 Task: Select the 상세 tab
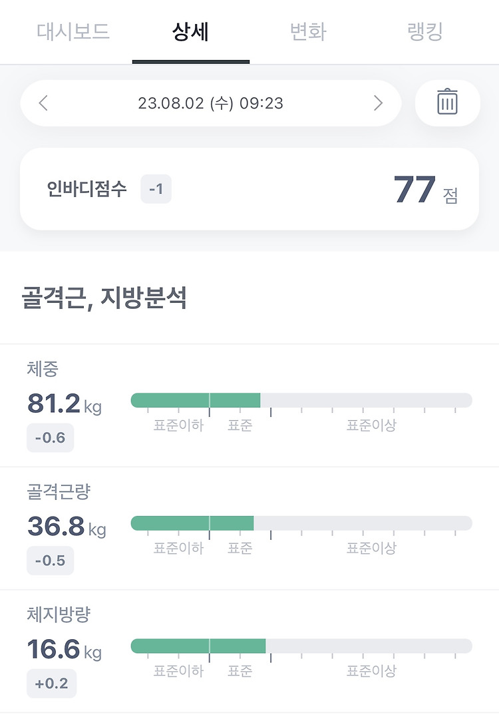[x=191, y=32]
